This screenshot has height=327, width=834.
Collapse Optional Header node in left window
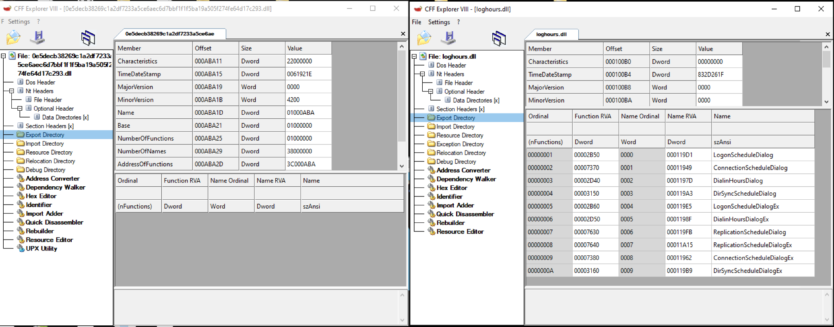pyautogui.click(x=20, y=109)
